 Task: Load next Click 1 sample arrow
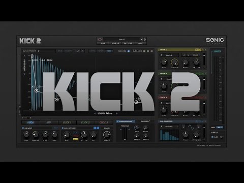click(x=188, y=55)
